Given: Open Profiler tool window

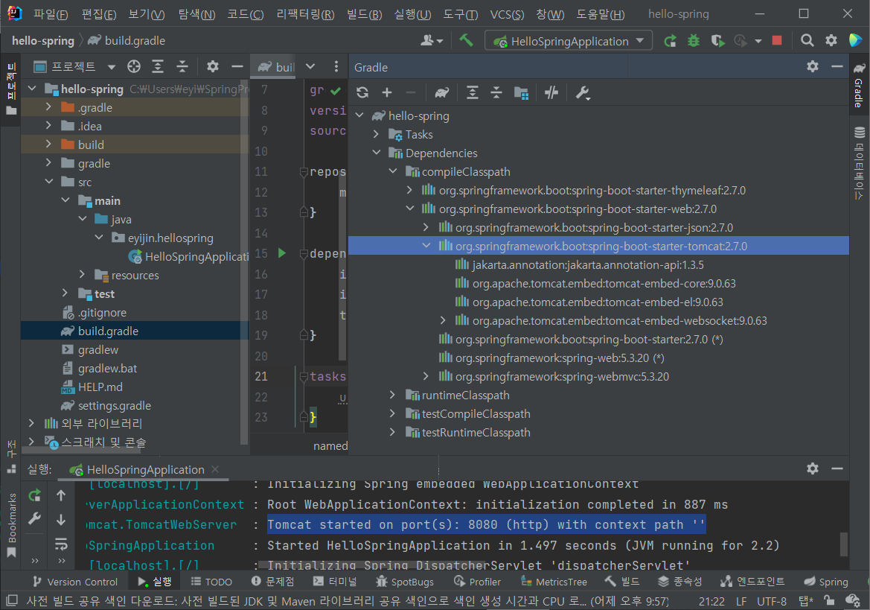Looking at the screenshot, I should (477, 582).
